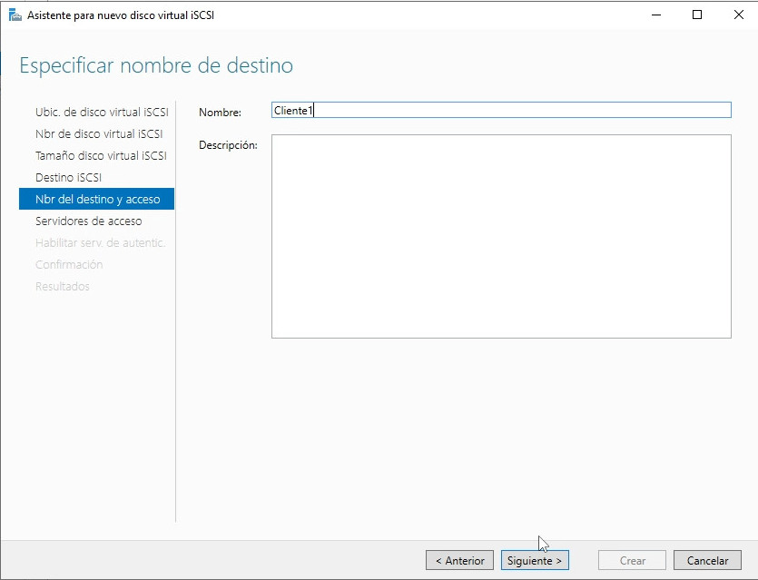
Task: Click the greyed-out Crear button
Action: click(632, 561)
